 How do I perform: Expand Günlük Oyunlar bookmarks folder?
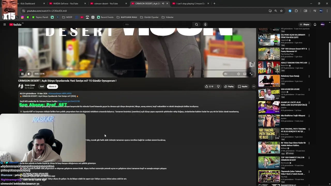click(149, 17)
